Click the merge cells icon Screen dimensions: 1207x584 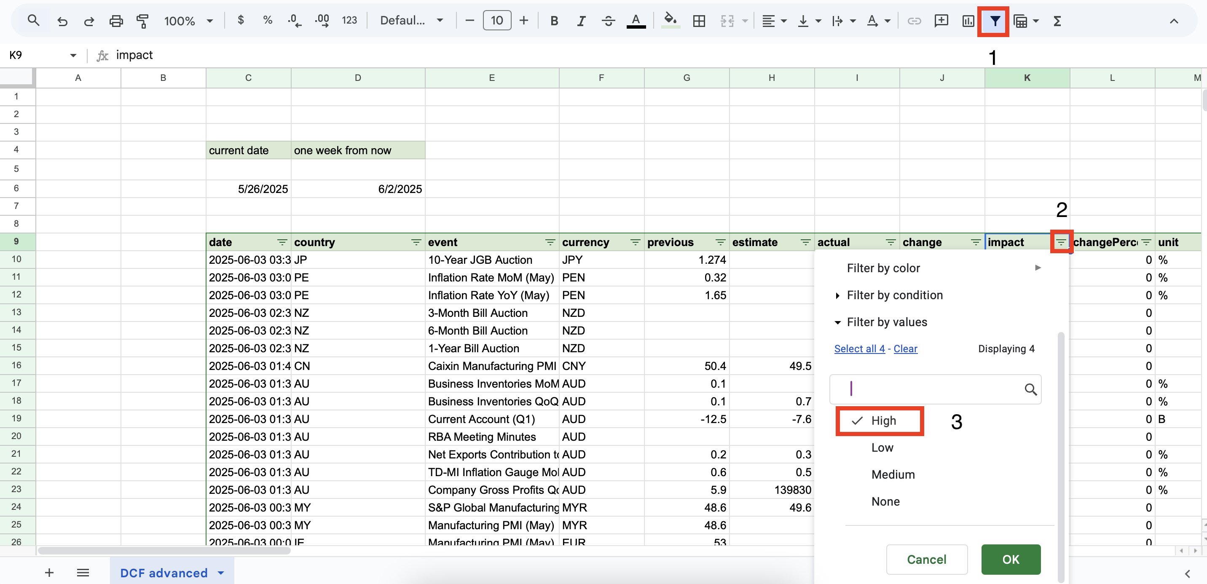[727, 21]
